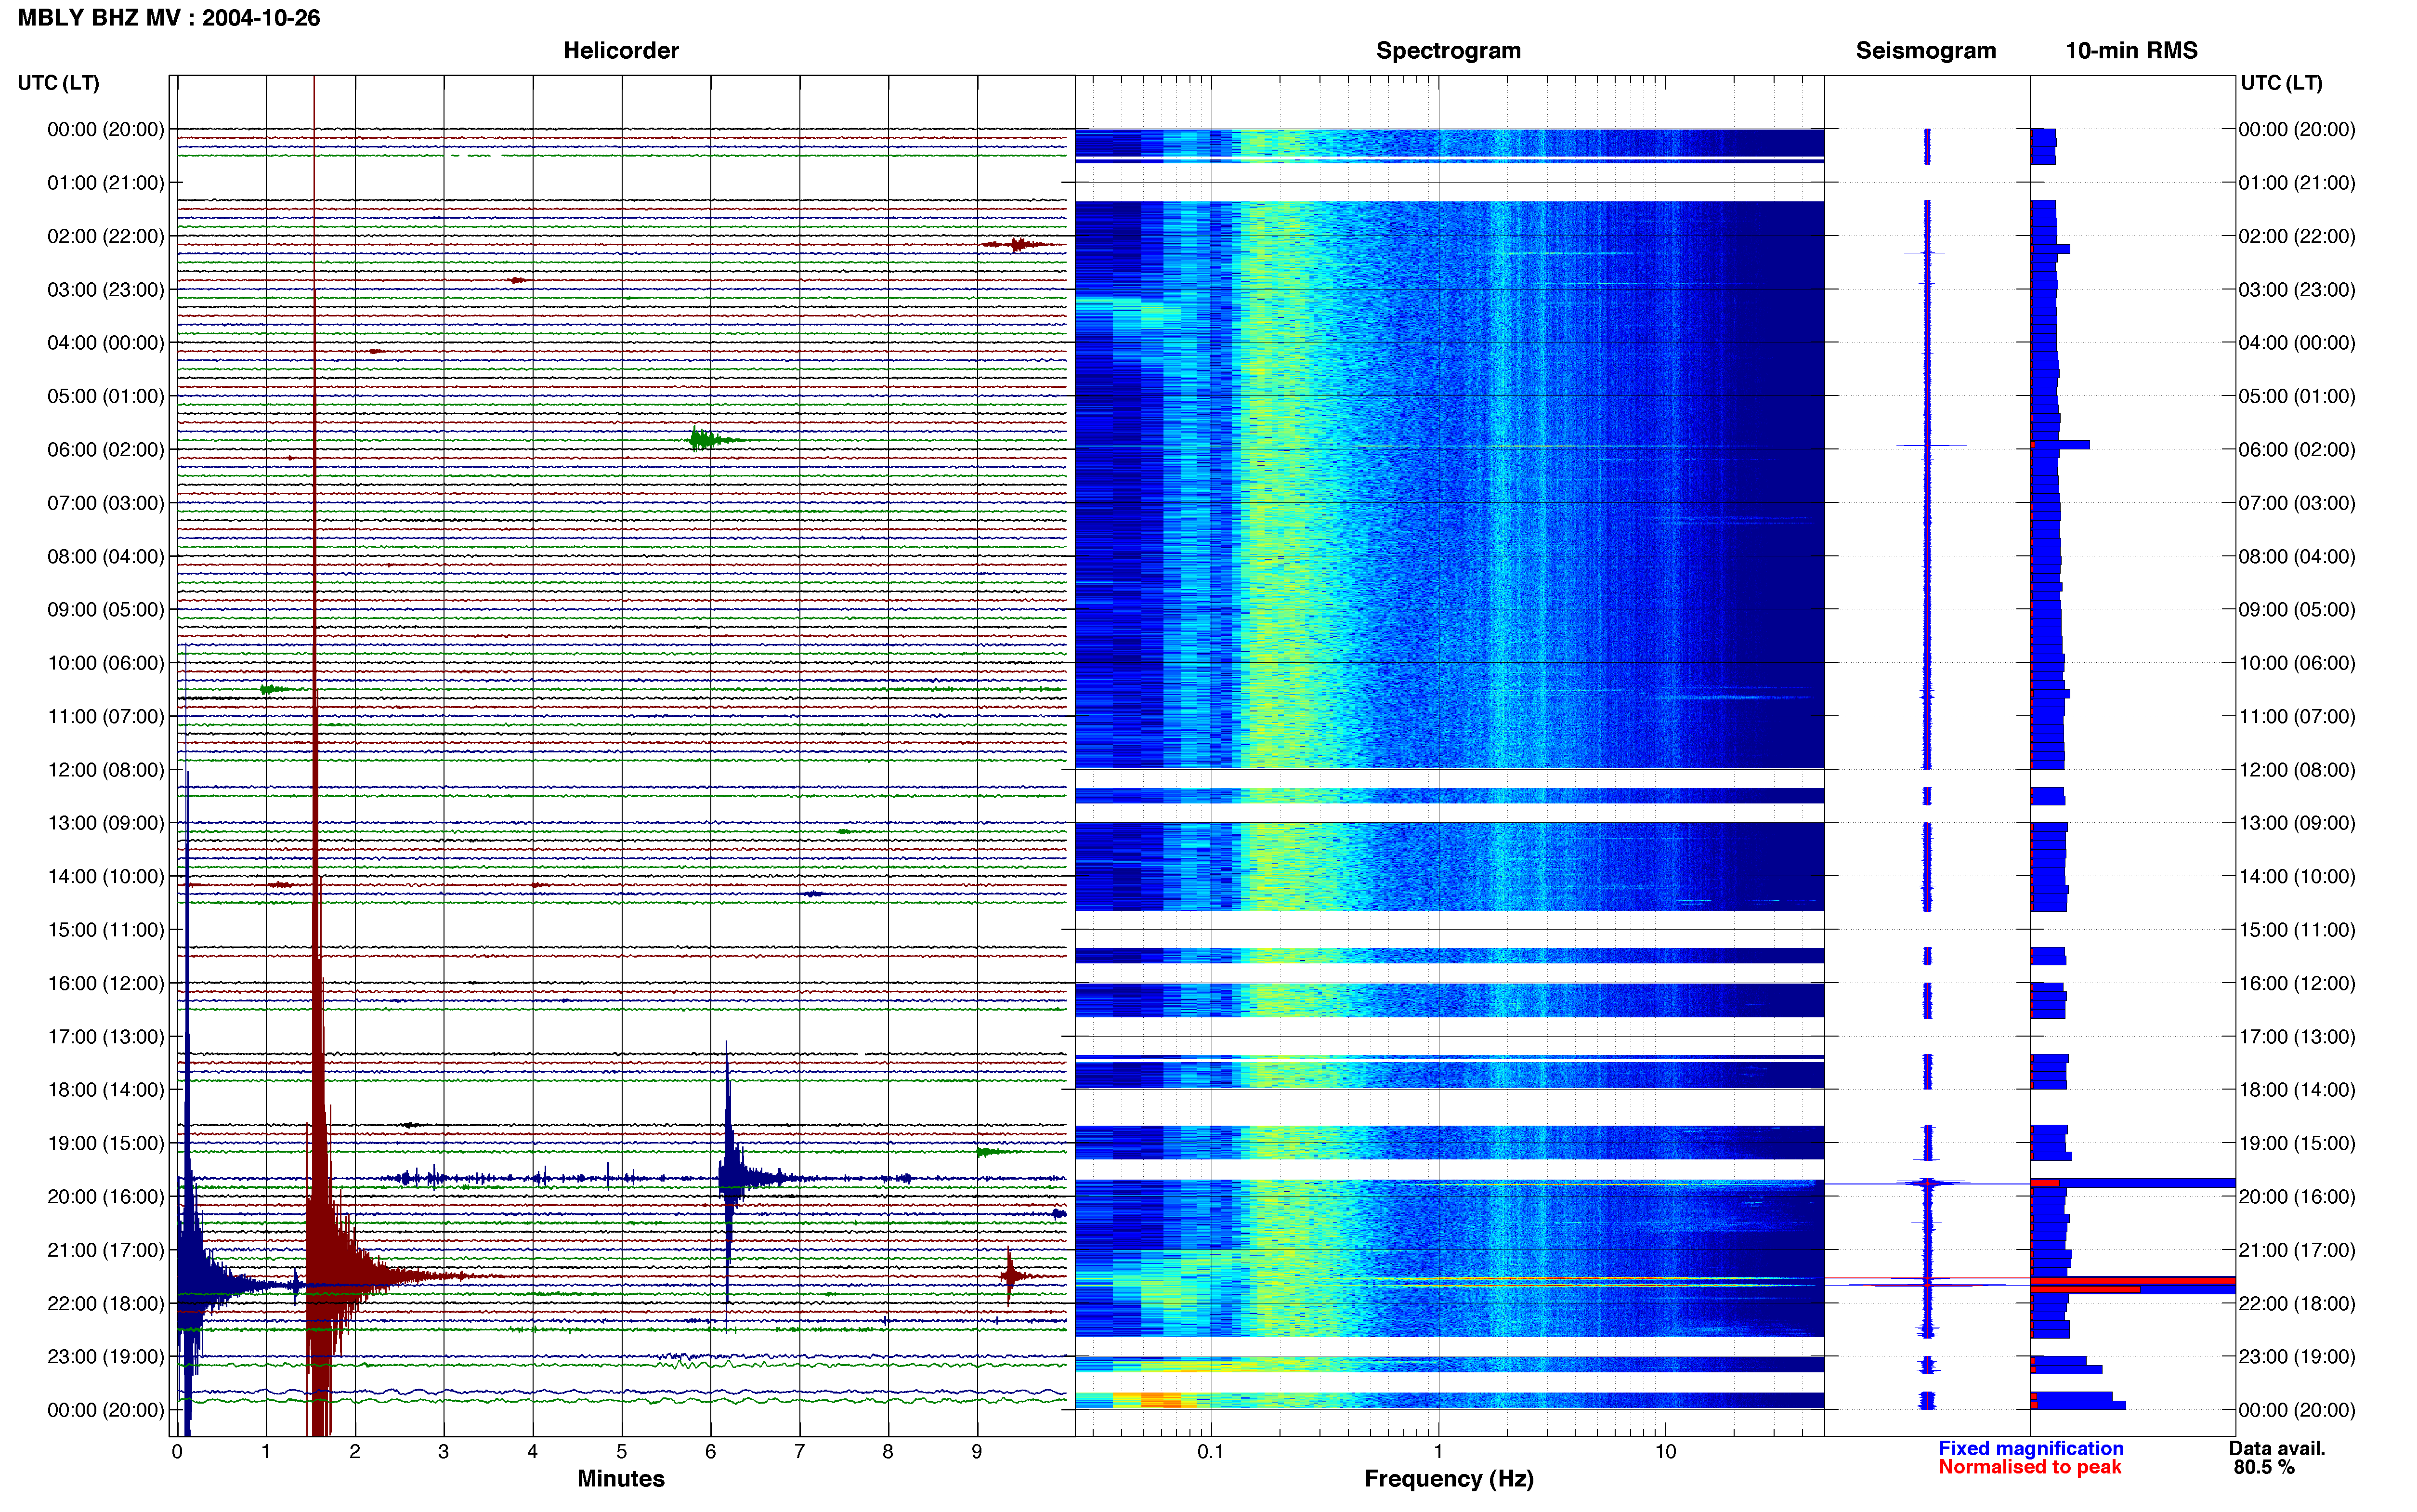Click minute tick label 9 on helicorder axis
This screenshot has height=1512, width=2417.
tap(977, 1451)
